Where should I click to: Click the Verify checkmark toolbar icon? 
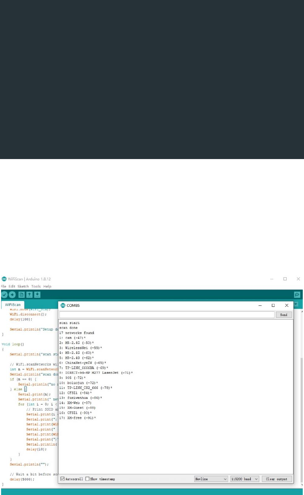(x=4, y=294)
